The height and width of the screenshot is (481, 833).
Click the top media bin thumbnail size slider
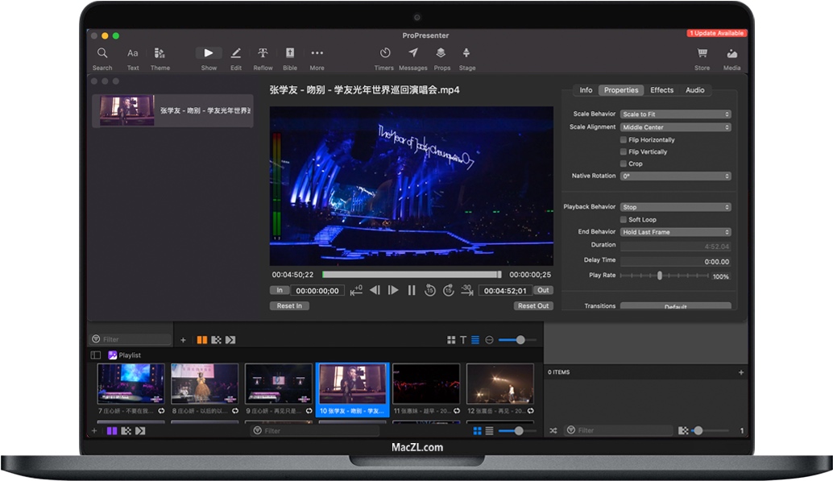(518, 340)
